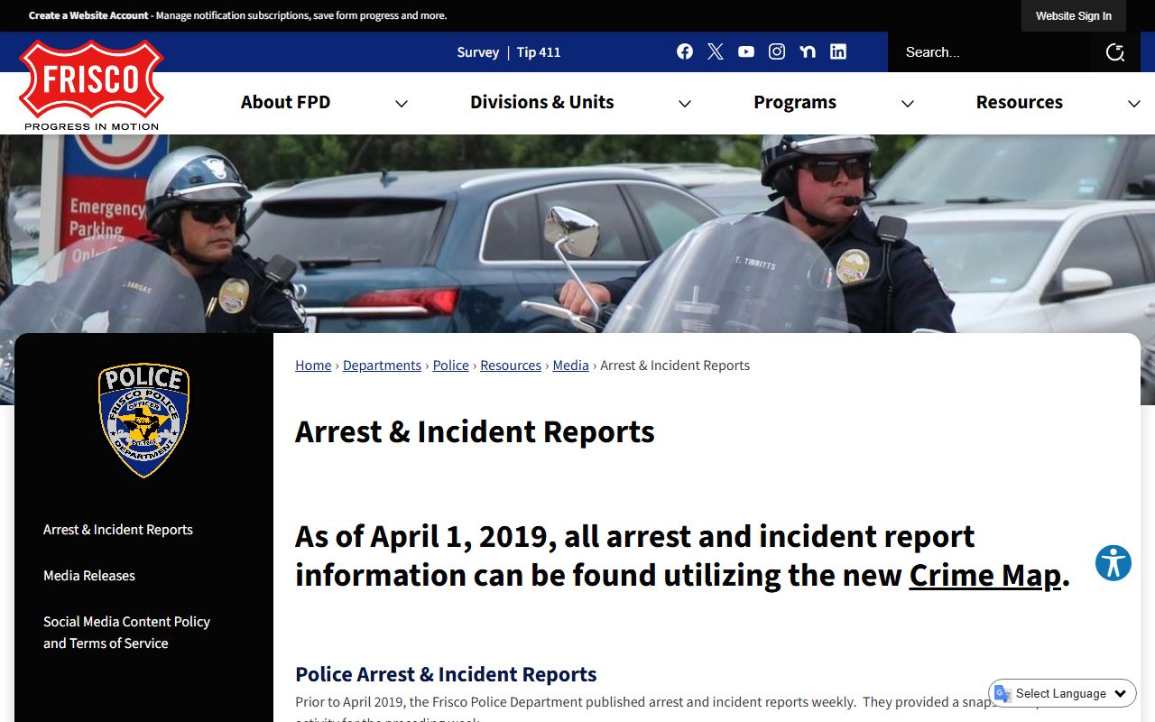Open the Select Language dropdown

click(1063, 693)
